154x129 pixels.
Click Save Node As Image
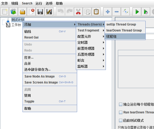[x=50, y=76]
